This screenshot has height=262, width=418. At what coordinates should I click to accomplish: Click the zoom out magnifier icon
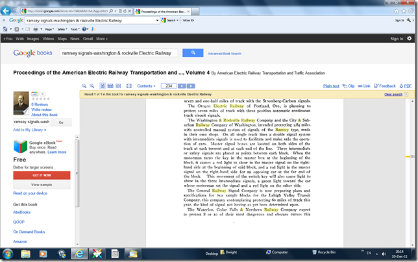pos(84,86)
